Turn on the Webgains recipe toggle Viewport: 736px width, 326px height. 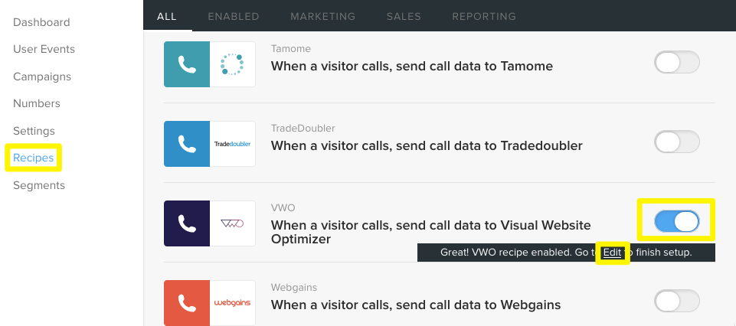point(677,301)
